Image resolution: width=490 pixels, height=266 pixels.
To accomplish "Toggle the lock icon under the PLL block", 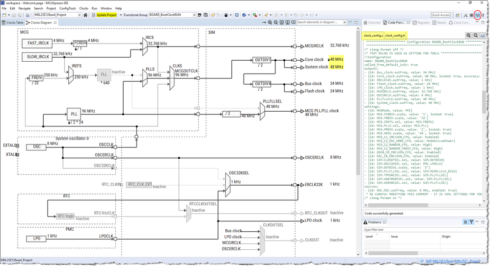I will pyautogui.click(x=69, y=122).
